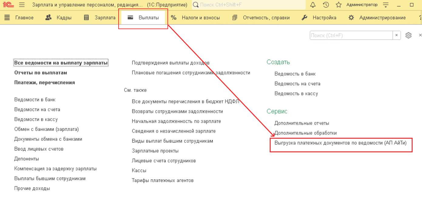Open the Налоги и взносы section

point(195,18)
